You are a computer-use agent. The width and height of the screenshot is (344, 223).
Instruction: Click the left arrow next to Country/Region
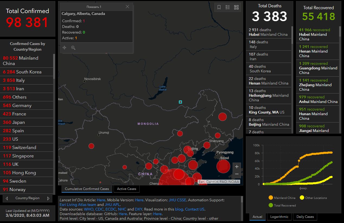click(7, 198)
